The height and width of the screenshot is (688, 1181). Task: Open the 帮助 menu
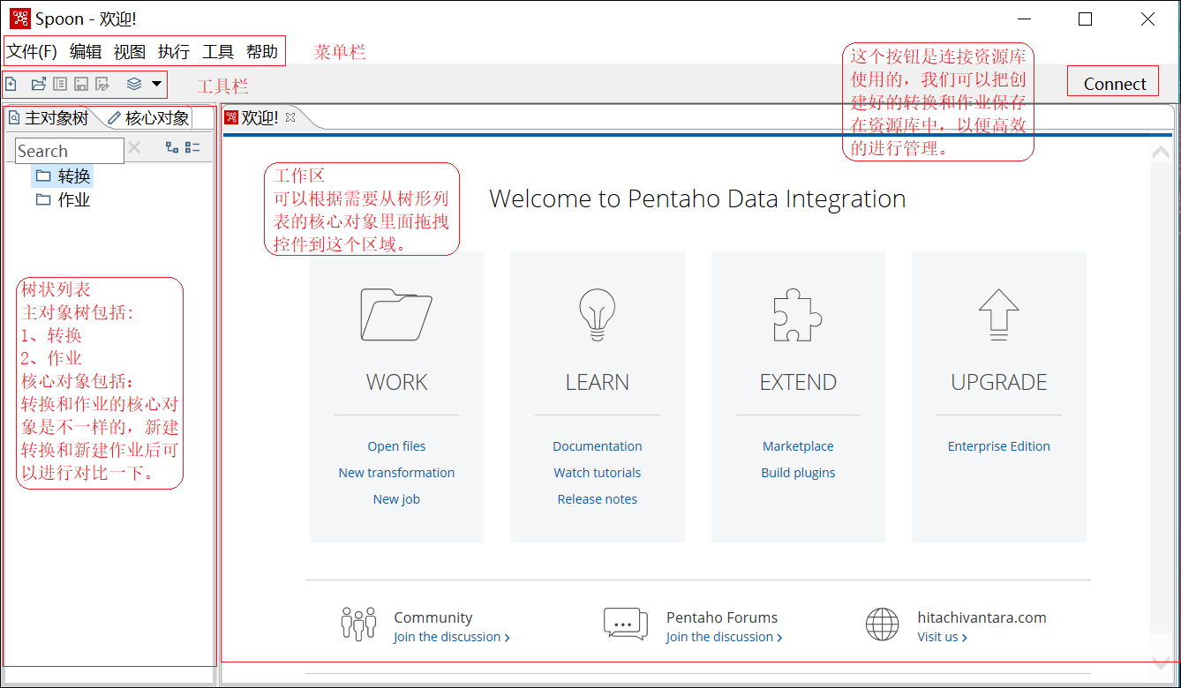pos(262,51)
